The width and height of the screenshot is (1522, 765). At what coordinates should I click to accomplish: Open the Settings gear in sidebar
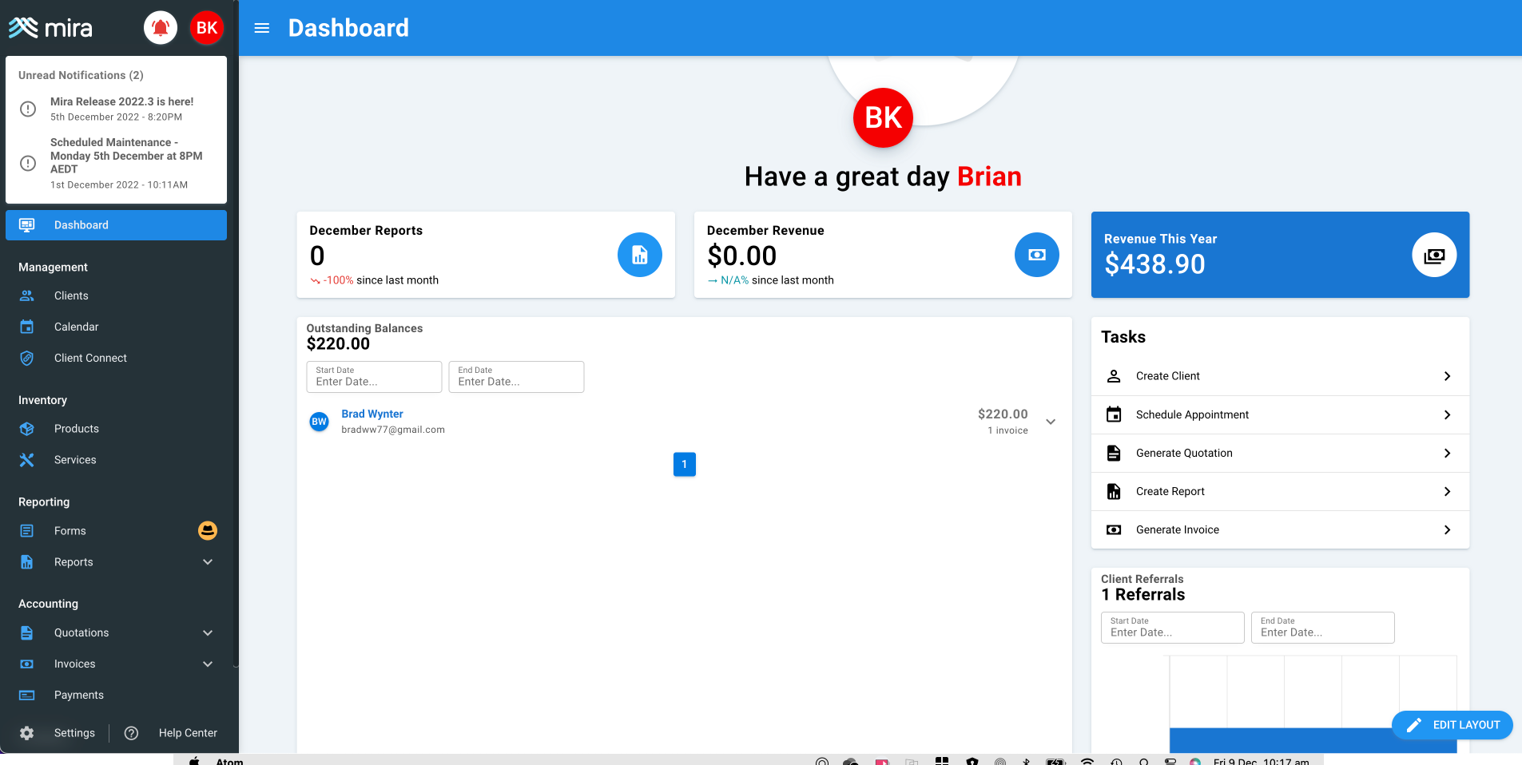26,733
